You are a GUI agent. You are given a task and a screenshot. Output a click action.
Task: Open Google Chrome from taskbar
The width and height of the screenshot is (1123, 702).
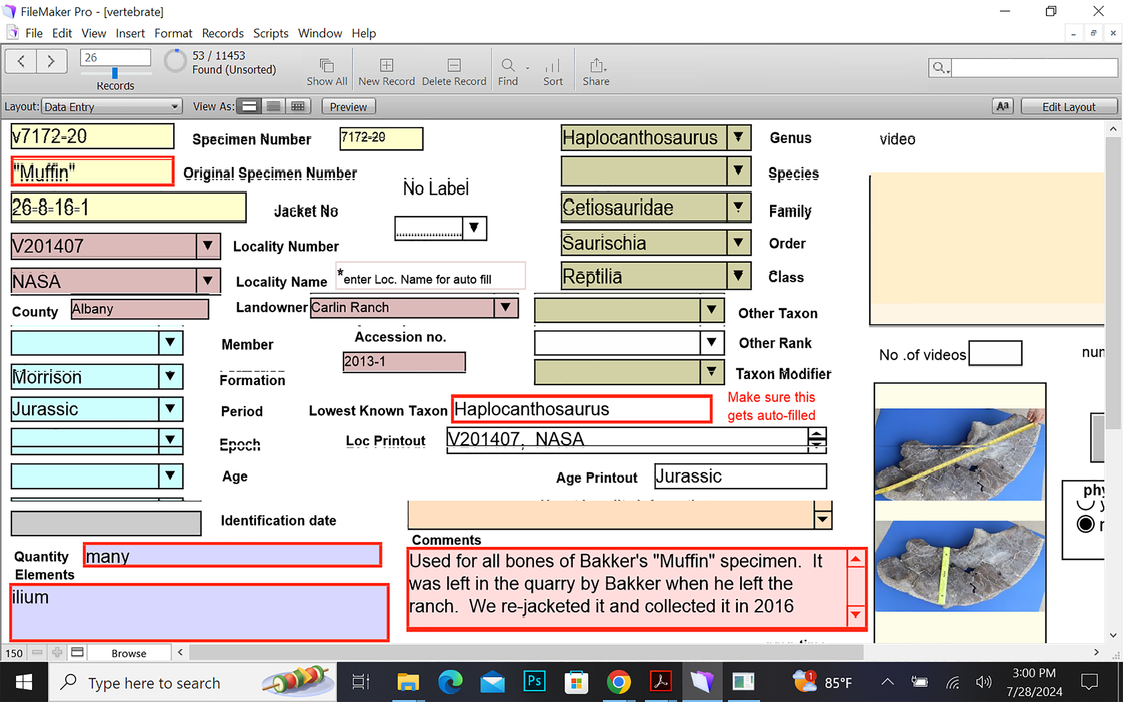tap(619, 682)
